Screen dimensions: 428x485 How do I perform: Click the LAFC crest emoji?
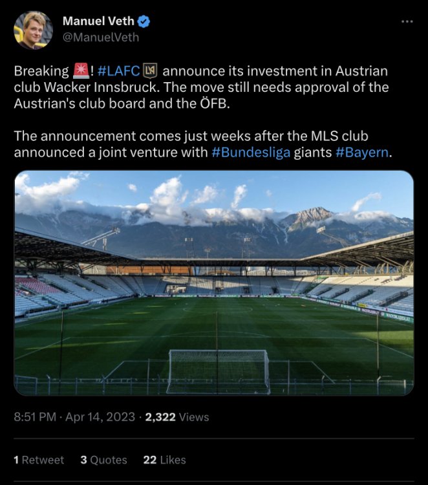click(150, 70)
